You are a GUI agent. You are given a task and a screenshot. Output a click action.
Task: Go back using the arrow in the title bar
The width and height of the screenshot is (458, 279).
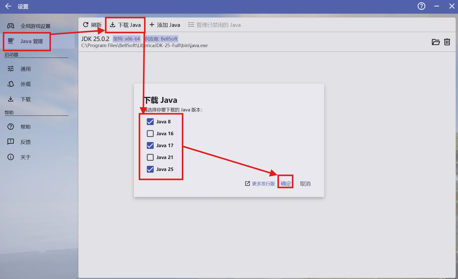coord(8,6)
